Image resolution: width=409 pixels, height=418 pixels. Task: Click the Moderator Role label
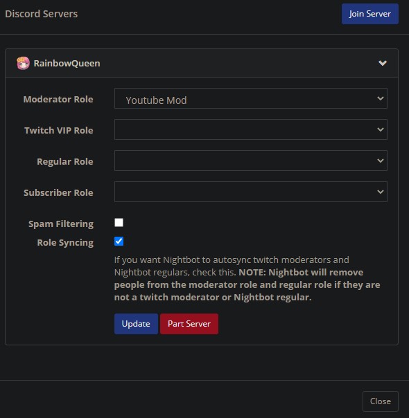coord(58,99)
